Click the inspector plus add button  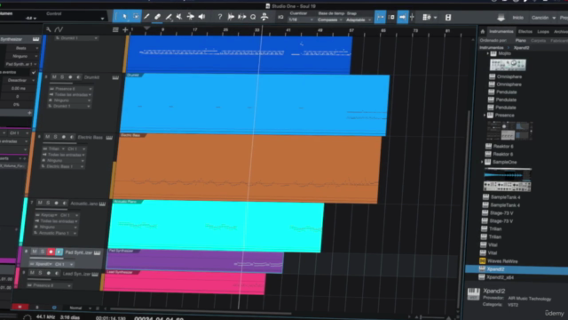click(x=29, y=113)
